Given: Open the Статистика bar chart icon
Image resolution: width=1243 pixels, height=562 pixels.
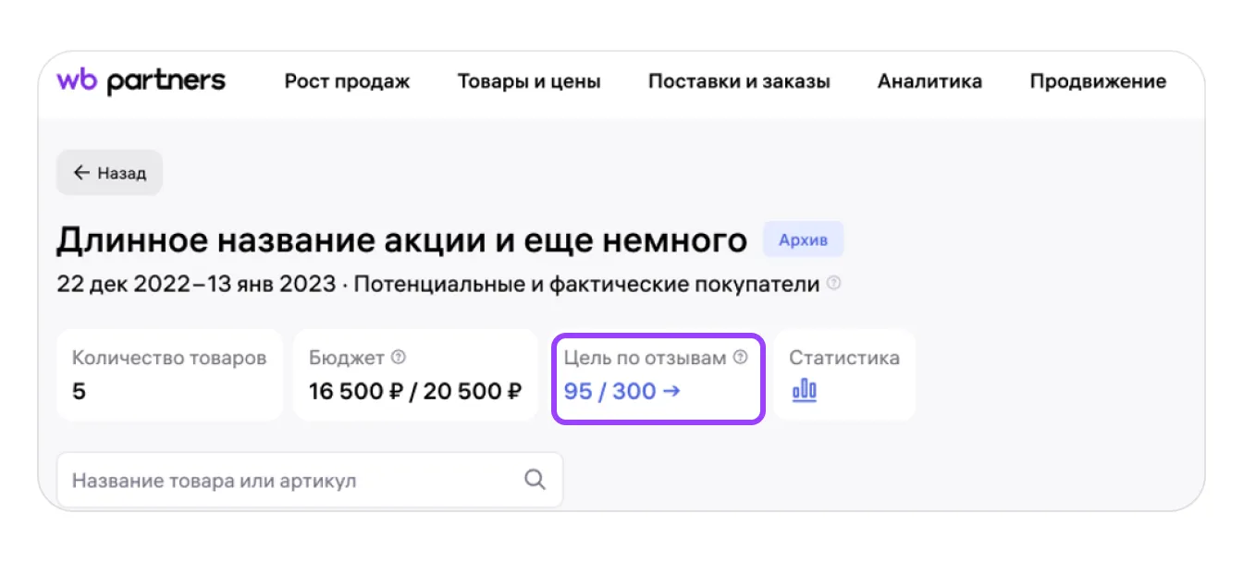Looking at the screenshot, I should click(805, 391).
